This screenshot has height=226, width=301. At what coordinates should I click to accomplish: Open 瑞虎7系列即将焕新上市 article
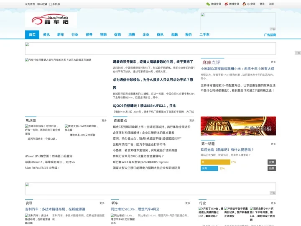[151, 127]
